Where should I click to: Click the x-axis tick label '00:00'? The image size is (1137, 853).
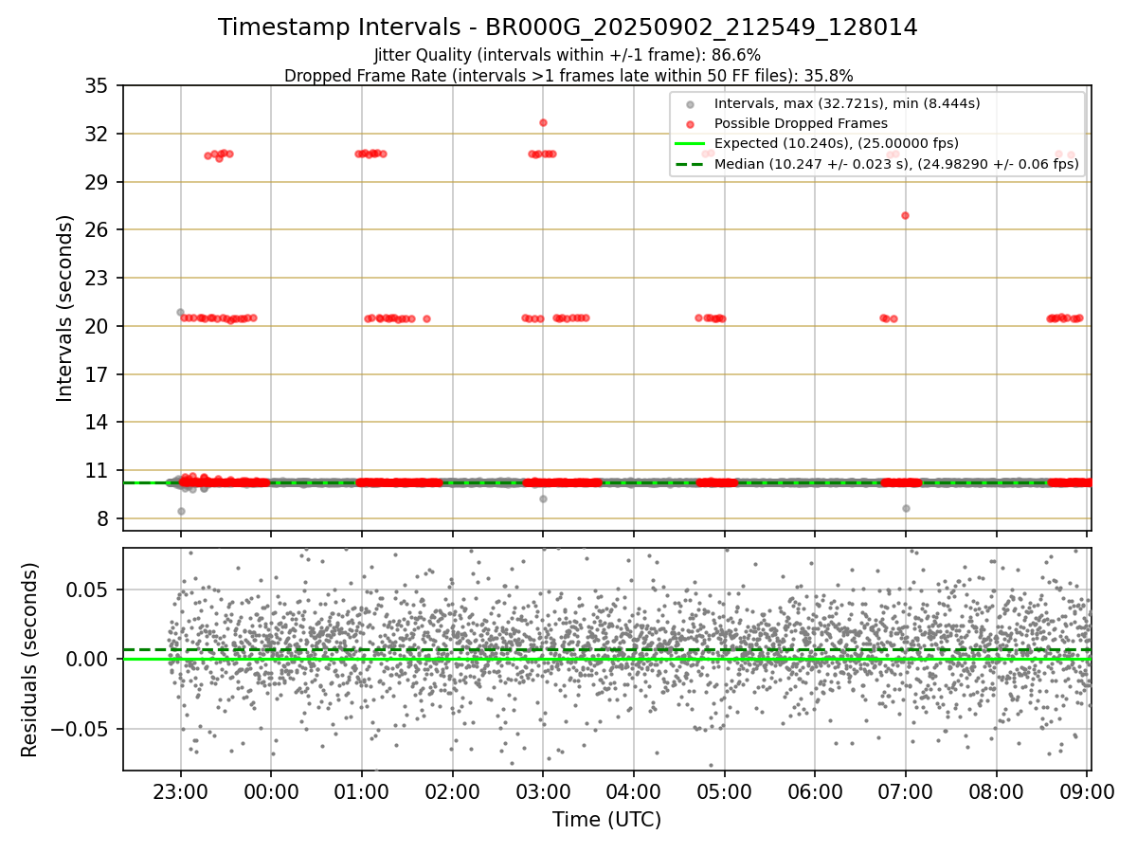pos(271,792)
